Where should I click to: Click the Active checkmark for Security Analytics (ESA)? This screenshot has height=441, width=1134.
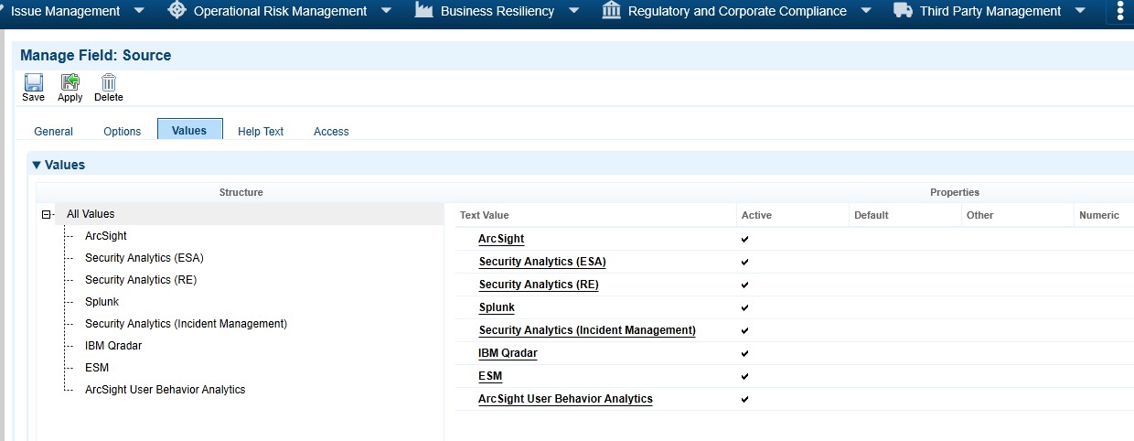pos(745,262)
